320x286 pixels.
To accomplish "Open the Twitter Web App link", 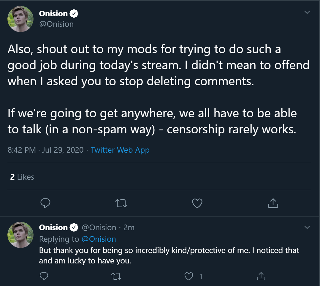I will point(120,150).
